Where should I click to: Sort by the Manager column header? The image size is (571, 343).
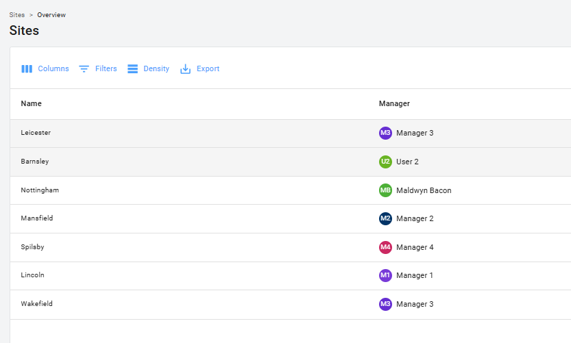(x=394, y=103)
